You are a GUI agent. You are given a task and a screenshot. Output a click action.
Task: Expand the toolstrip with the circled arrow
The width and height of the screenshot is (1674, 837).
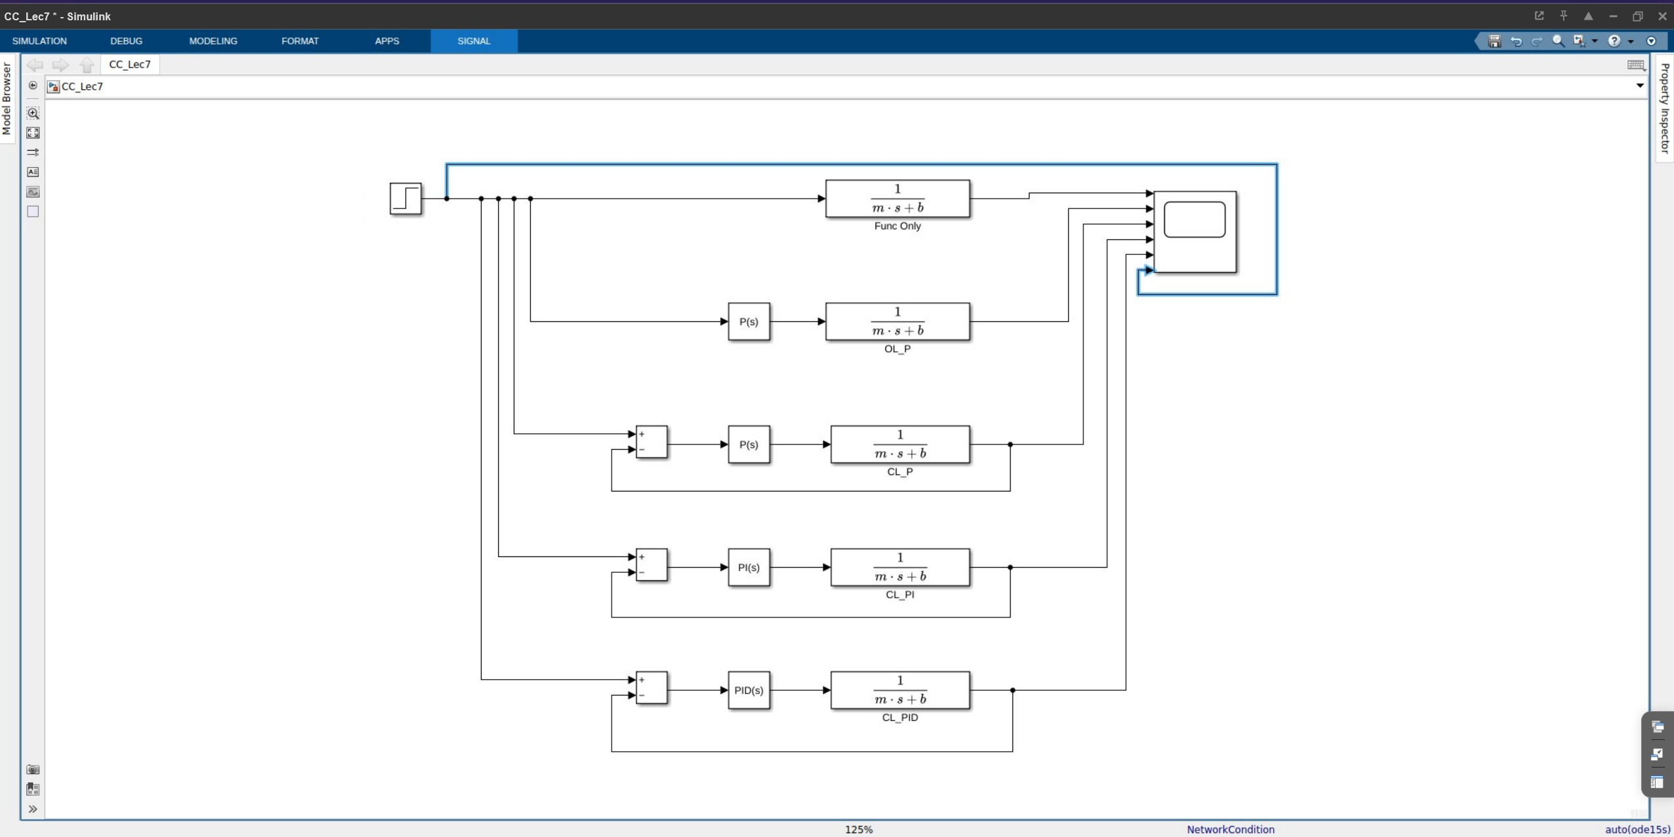1651,41
